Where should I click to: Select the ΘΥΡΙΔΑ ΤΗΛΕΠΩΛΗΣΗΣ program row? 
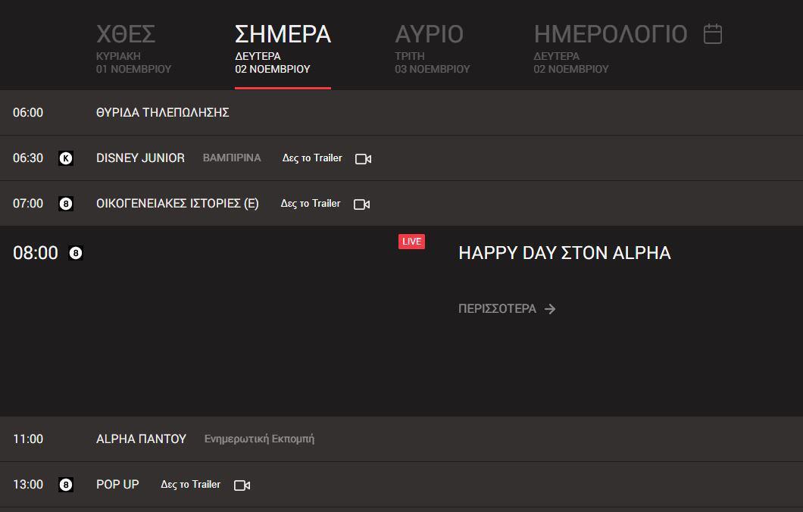(x=162, y=113)
